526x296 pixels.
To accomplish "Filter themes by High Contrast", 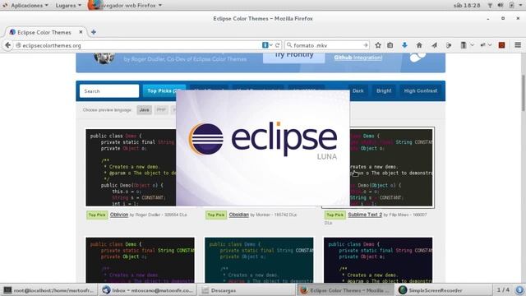I will pos(420,91).
